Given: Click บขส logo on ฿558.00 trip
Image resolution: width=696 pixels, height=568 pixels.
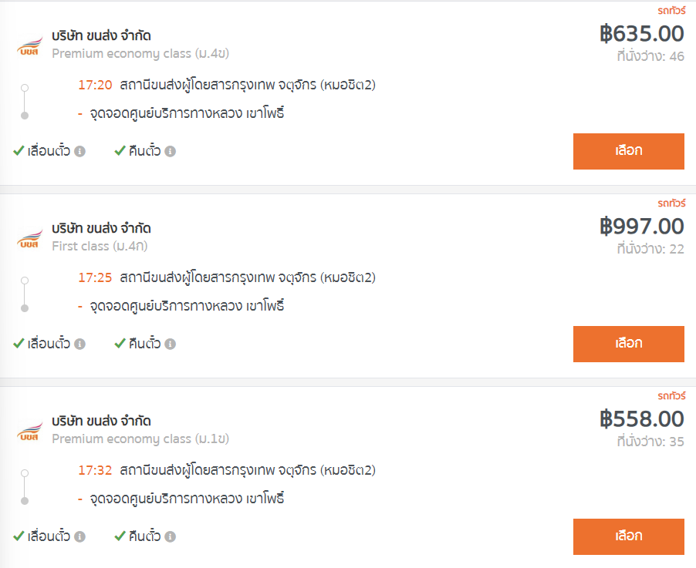Looking at the screenshot, I should (30, 432).
